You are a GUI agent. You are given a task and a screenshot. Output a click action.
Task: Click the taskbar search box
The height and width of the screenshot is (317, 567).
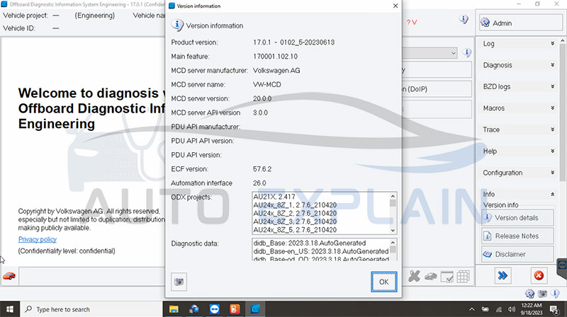[91, 309]
